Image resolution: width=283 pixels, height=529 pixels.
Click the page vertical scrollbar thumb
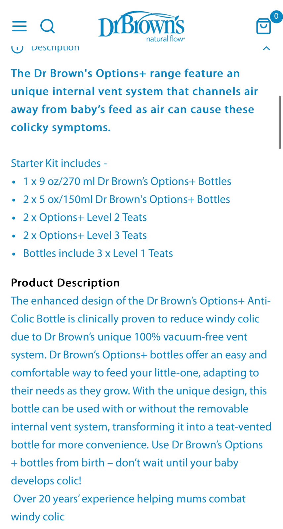pyautogui.click(x=280, y=122)
